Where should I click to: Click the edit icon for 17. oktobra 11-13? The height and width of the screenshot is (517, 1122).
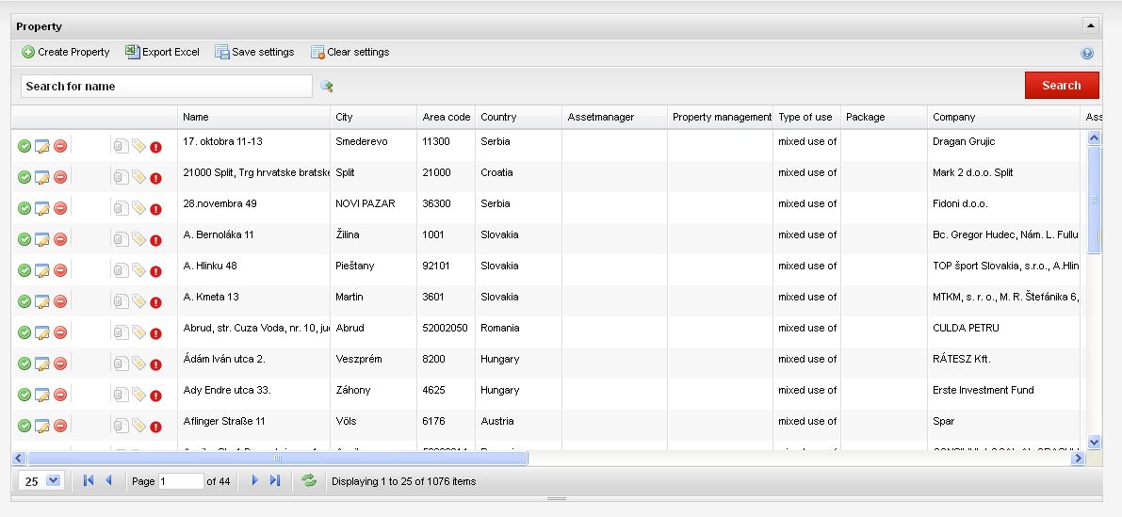(42, 147)
